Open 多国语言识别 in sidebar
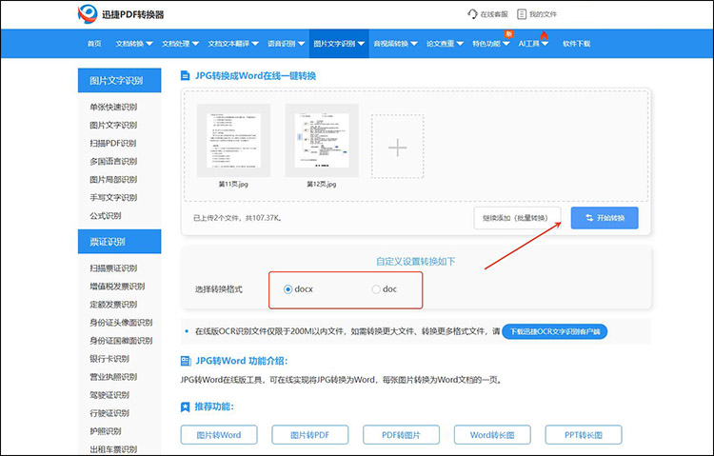 tap(113, 161)
